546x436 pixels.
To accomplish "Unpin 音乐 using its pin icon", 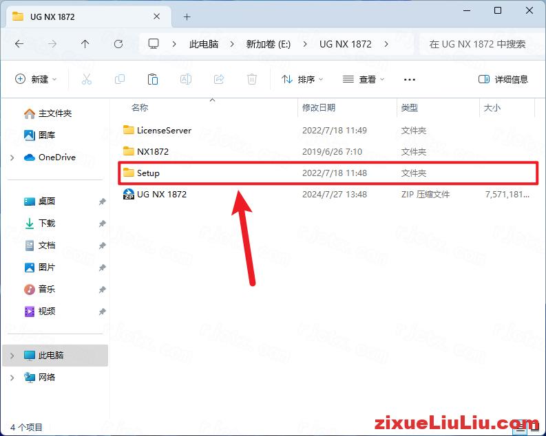I will pos(102,290).
